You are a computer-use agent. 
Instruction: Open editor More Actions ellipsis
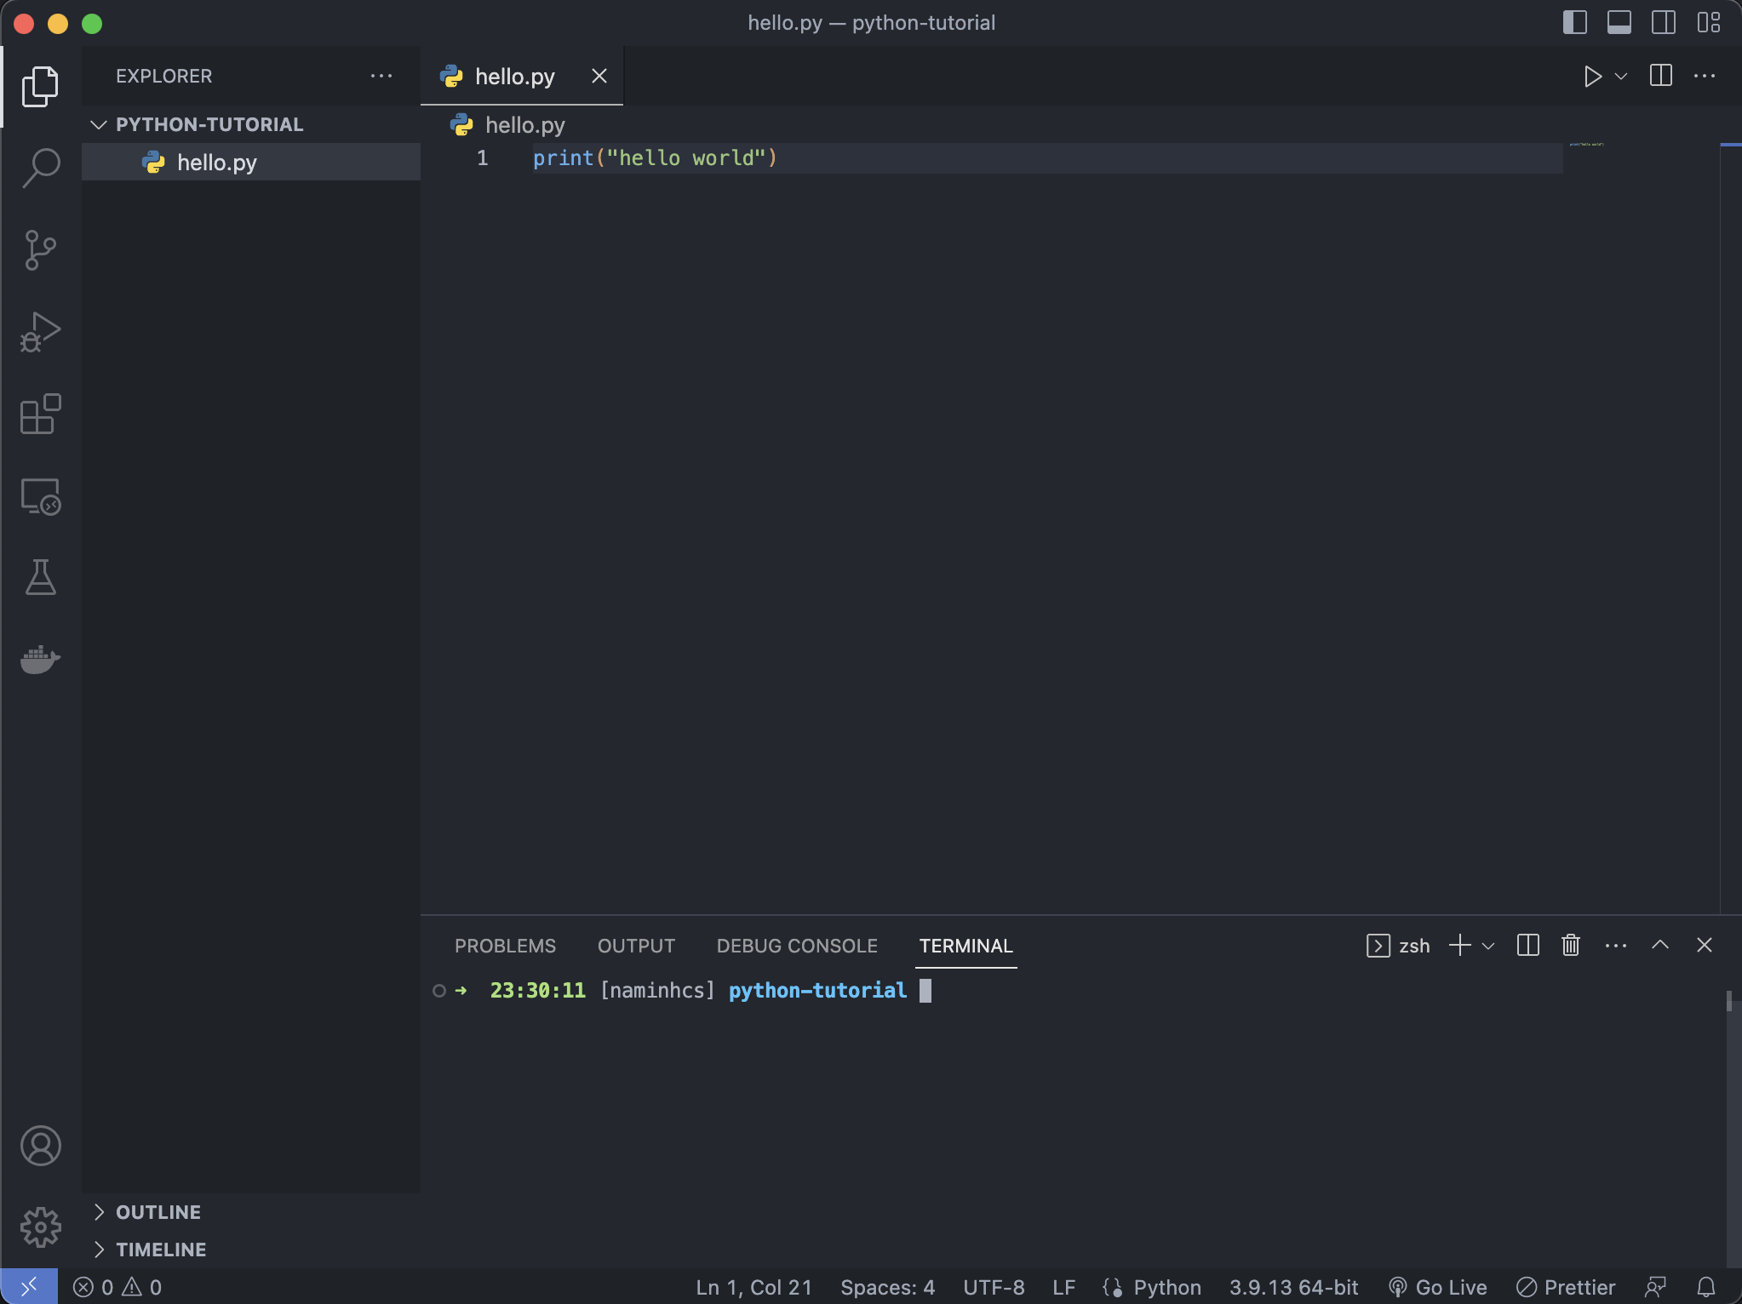(x=1705, y=76)
